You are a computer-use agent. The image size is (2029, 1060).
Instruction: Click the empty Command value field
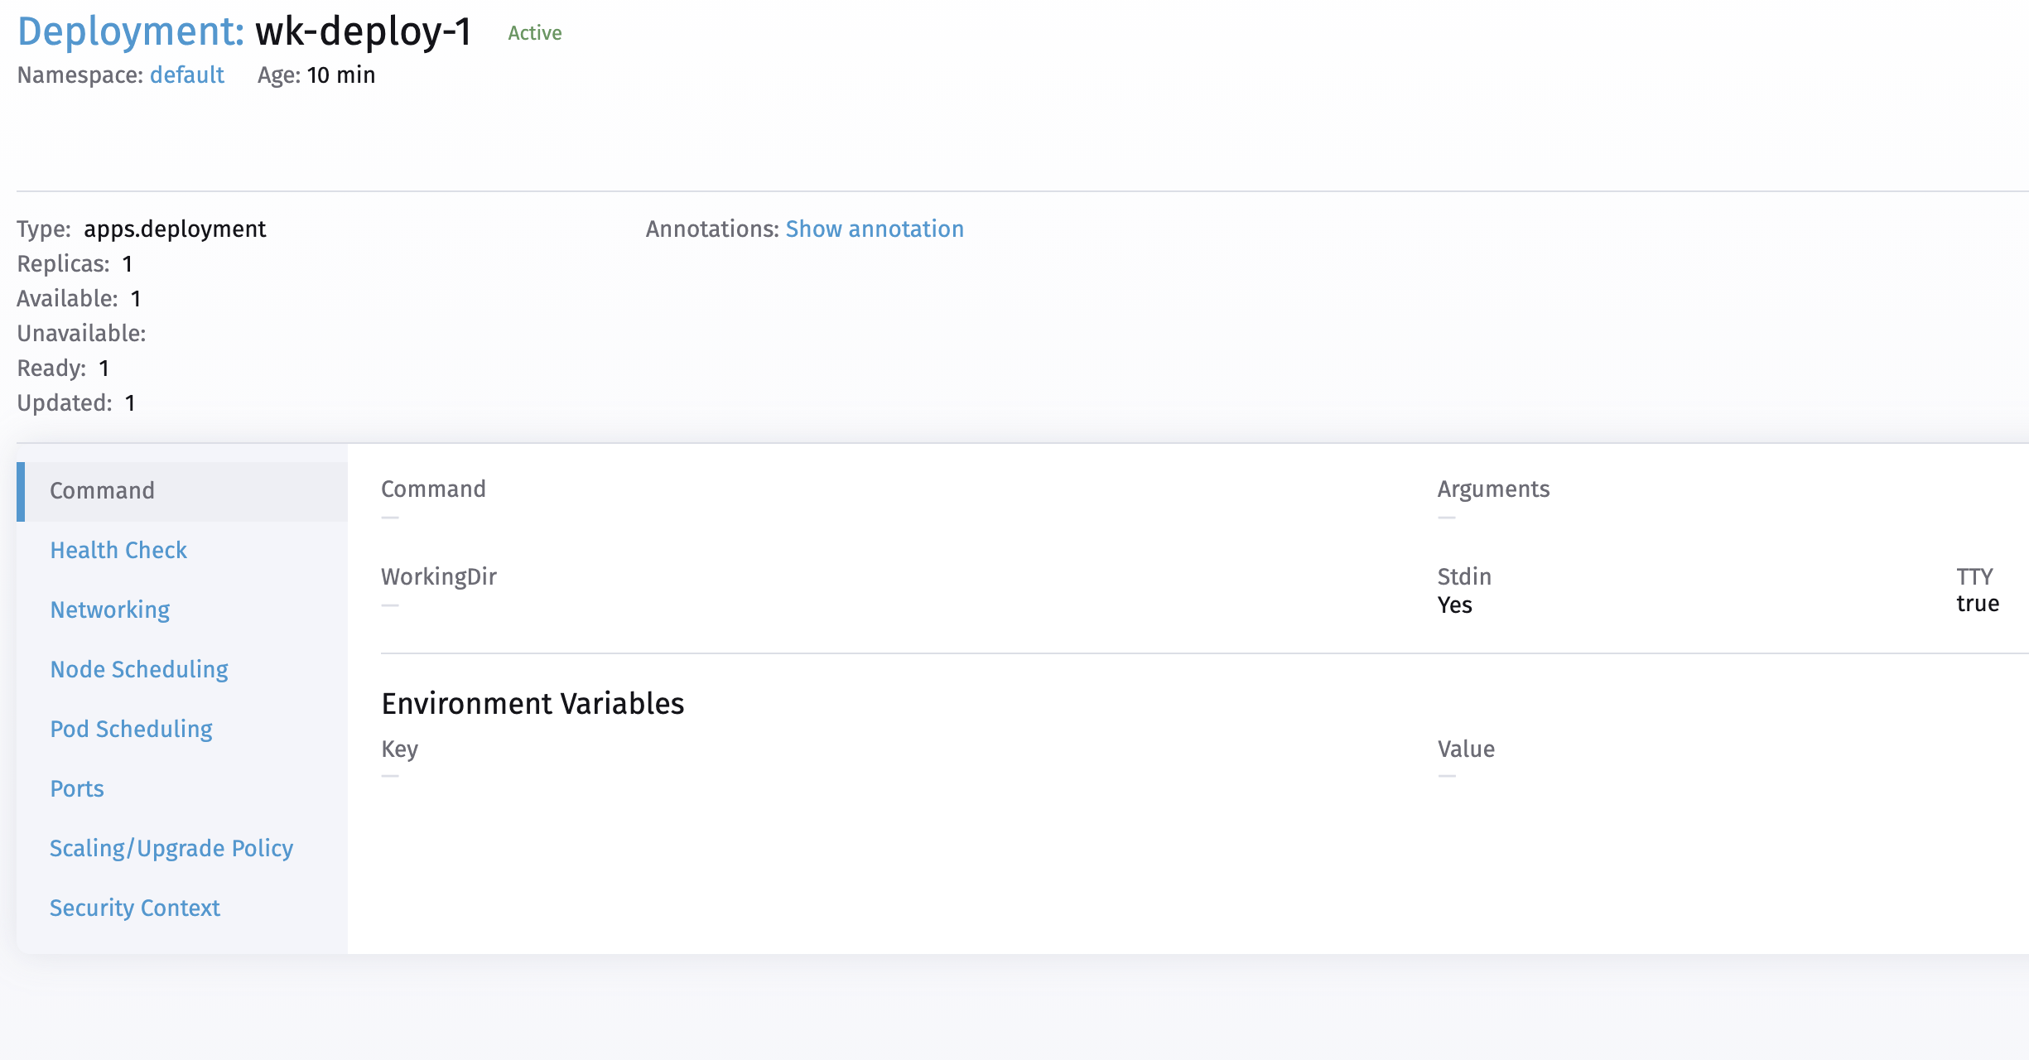coord(389,516)
